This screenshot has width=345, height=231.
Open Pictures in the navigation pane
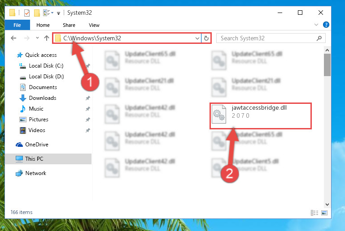coord(39,120)
